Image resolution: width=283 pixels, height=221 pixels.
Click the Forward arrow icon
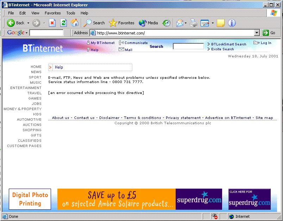36,23
